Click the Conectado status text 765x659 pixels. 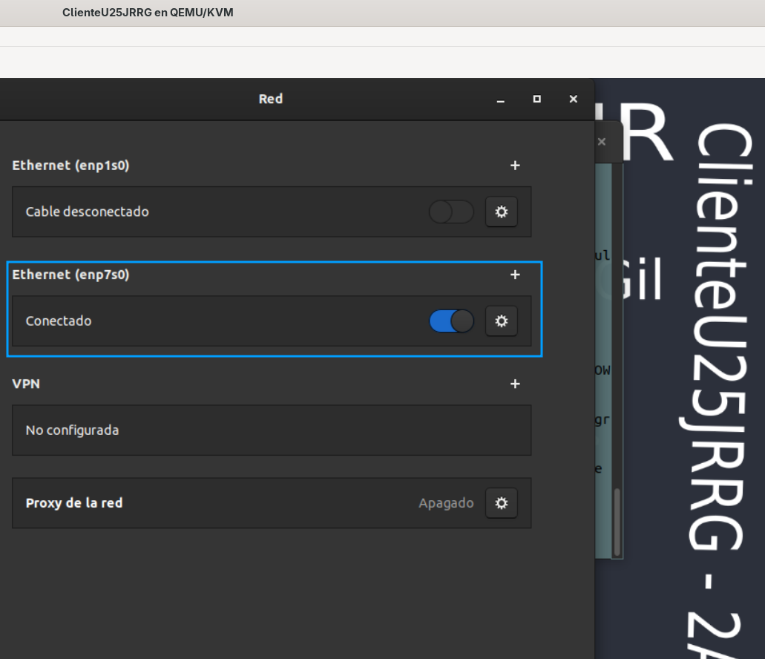[x=59, y=321]
